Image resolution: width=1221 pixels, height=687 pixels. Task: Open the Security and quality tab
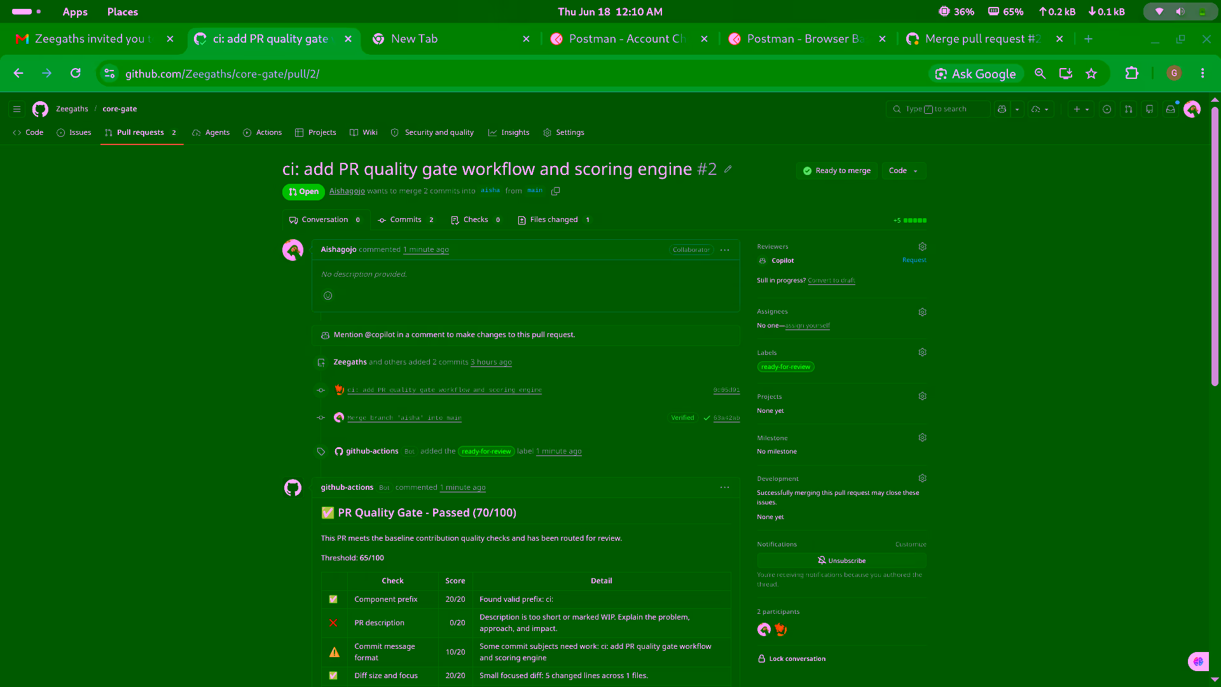coord(432,132)
